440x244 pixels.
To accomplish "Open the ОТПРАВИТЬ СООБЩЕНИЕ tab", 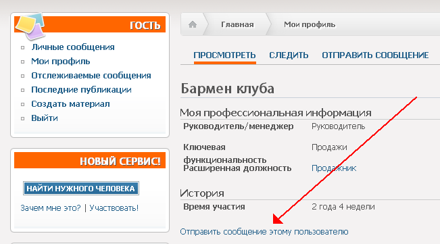I will [375, 55].
